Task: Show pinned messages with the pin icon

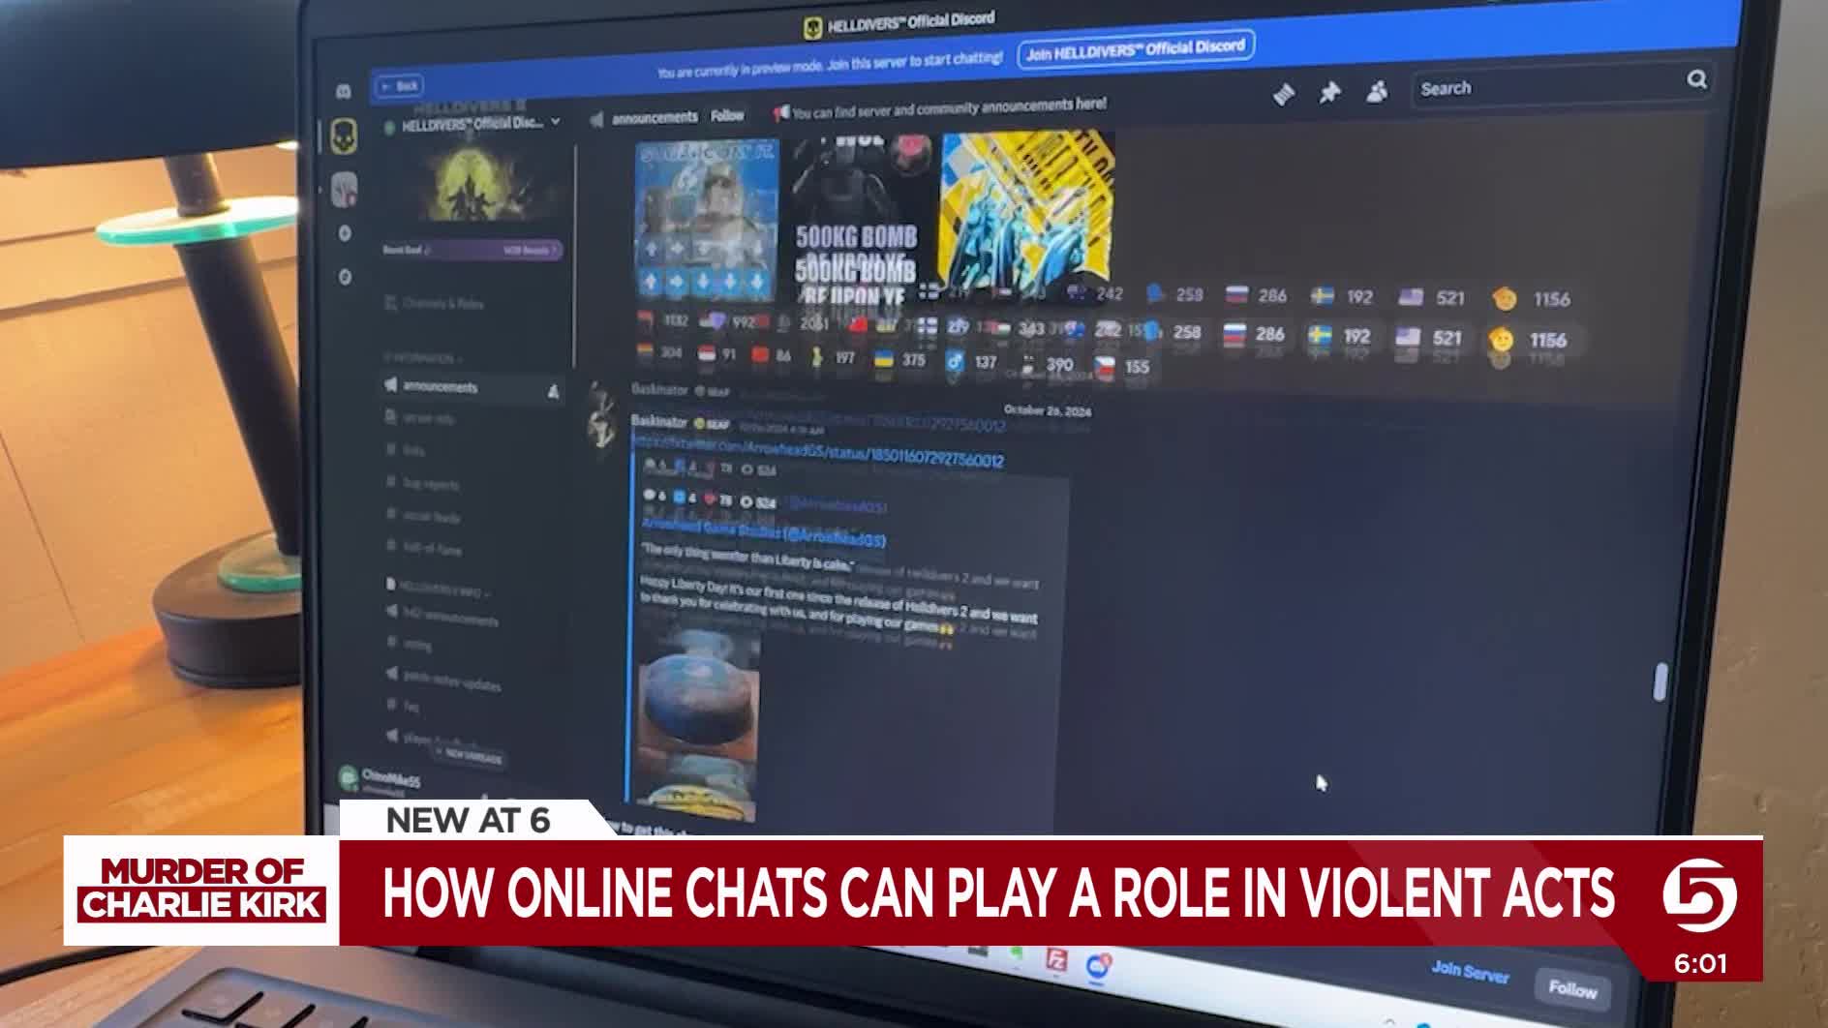Action: coord(1329,92)
